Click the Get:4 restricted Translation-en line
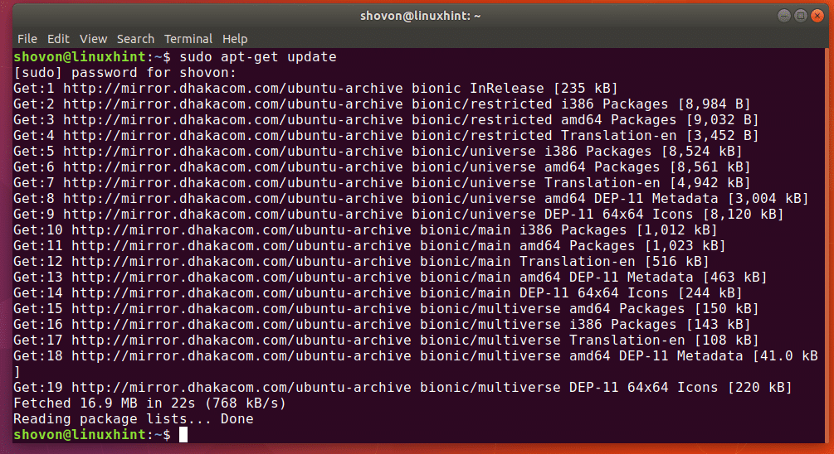Screen dimensions: 834x454 [x=386, y=135]
